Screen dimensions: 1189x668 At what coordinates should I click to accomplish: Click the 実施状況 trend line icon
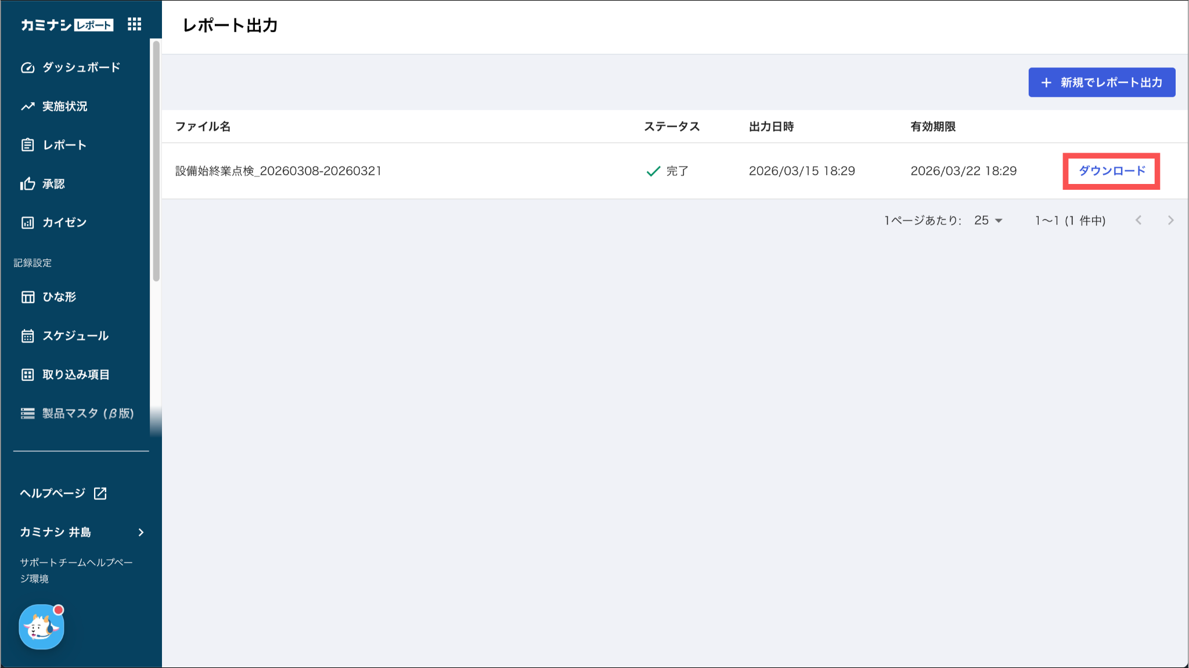(x=27, y=106)
